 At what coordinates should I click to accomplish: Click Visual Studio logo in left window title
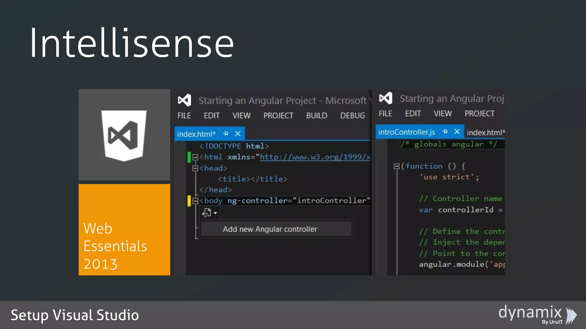[x=184, y=100]
